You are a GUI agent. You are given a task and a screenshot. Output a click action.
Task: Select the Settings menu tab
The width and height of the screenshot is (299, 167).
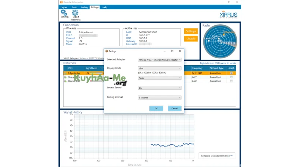[95, 7]
